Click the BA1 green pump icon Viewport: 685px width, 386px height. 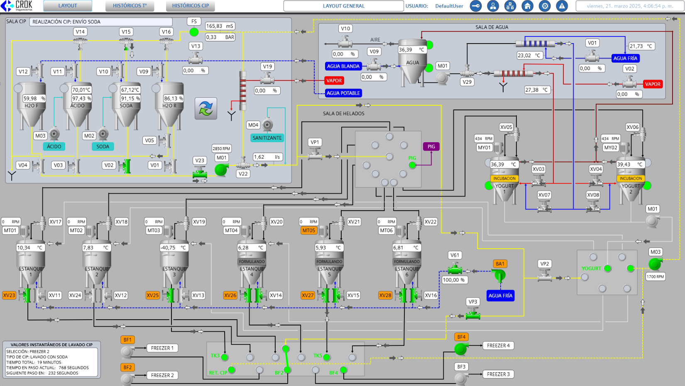pyautogui.click(x=499, y=274)
